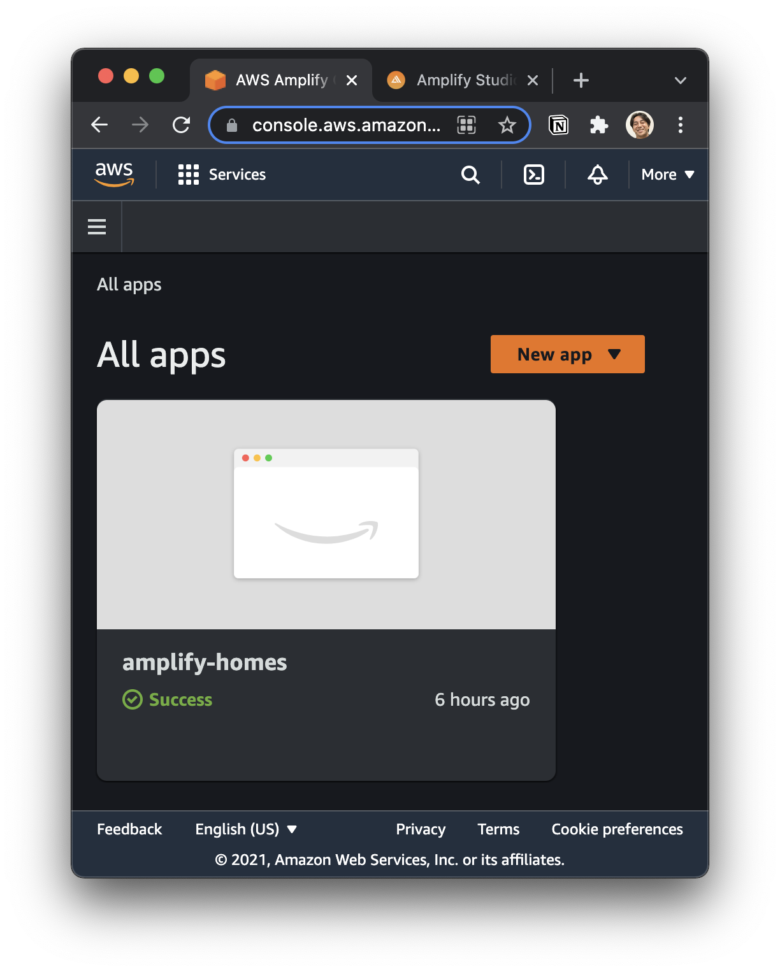Open the More dropdown

click(667, 174)
